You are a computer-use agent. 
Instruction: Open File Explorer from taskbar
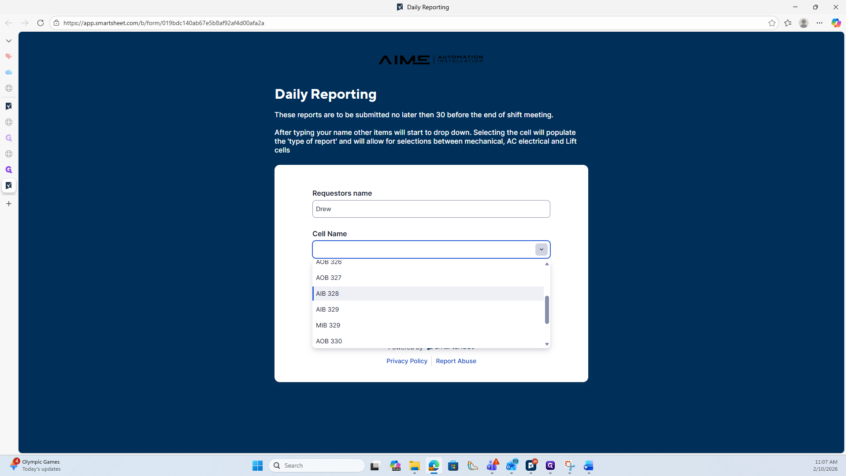point(414,466)
